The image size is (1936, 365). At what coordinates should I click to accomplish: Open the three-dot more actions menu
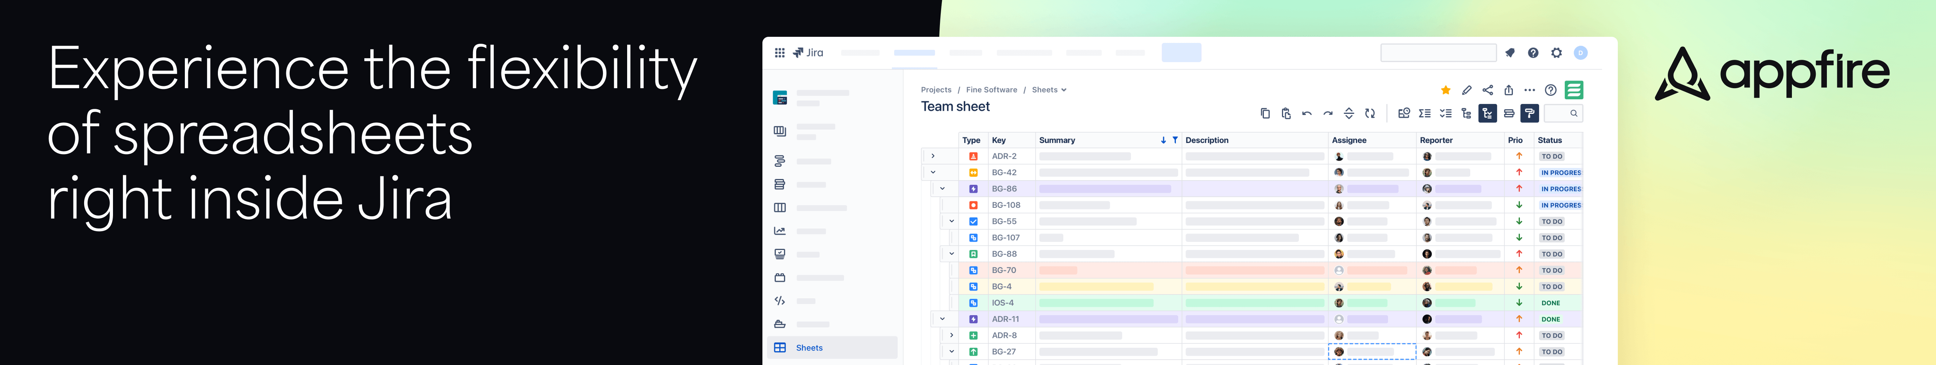pyautogui.click(x=1529, y=90)
